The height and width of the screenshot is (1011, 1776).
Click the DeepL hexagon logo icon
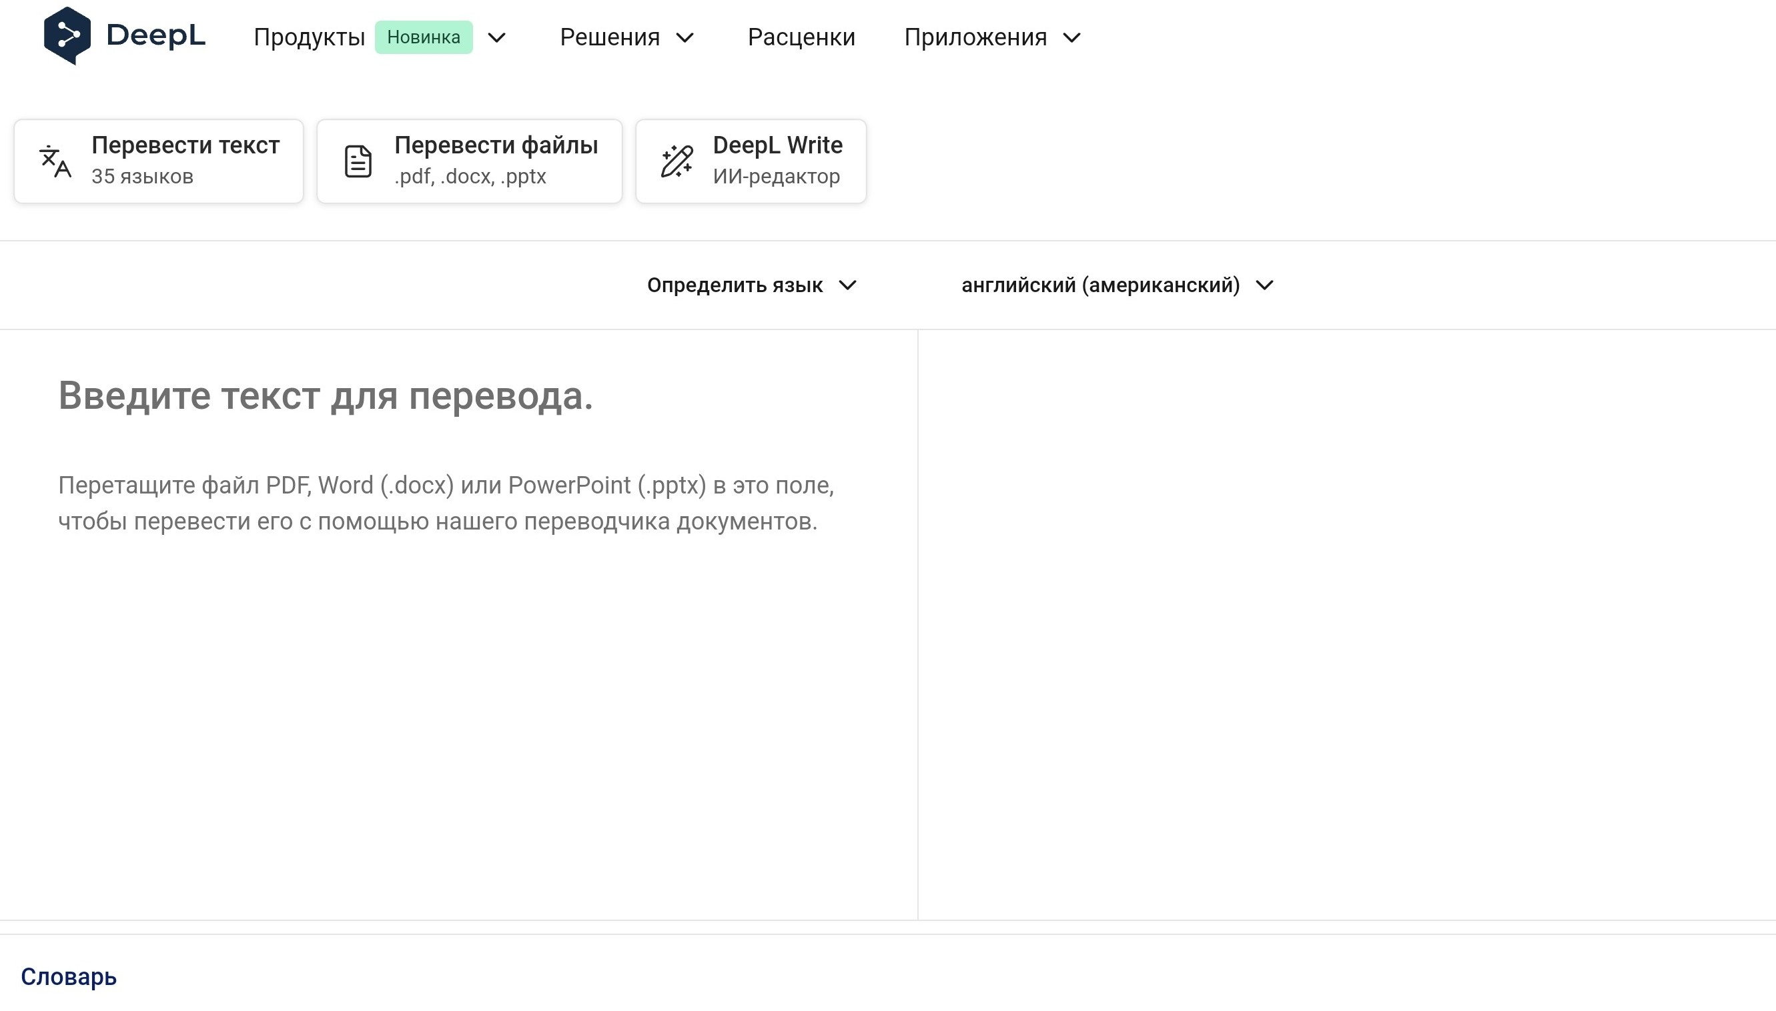tap(67, 35)
